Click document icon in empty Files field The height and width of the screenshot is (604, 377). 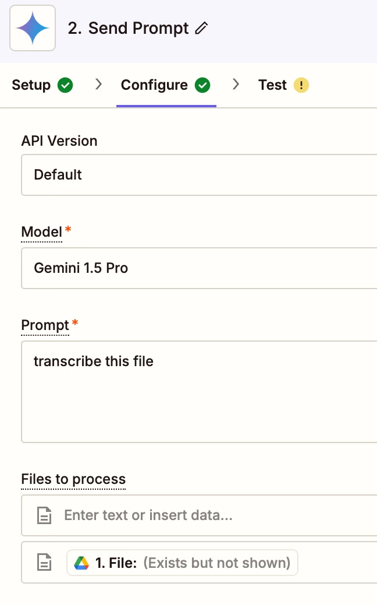click(44, 515)
